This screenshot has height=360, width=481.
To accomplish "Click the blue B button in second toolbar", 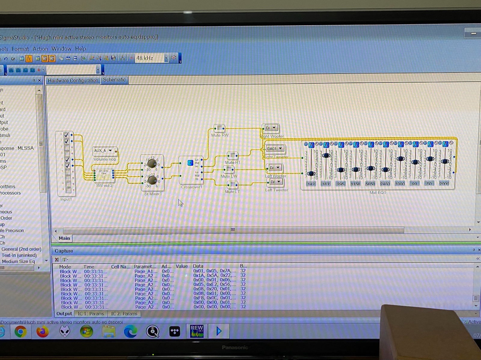I will (18, 70).
